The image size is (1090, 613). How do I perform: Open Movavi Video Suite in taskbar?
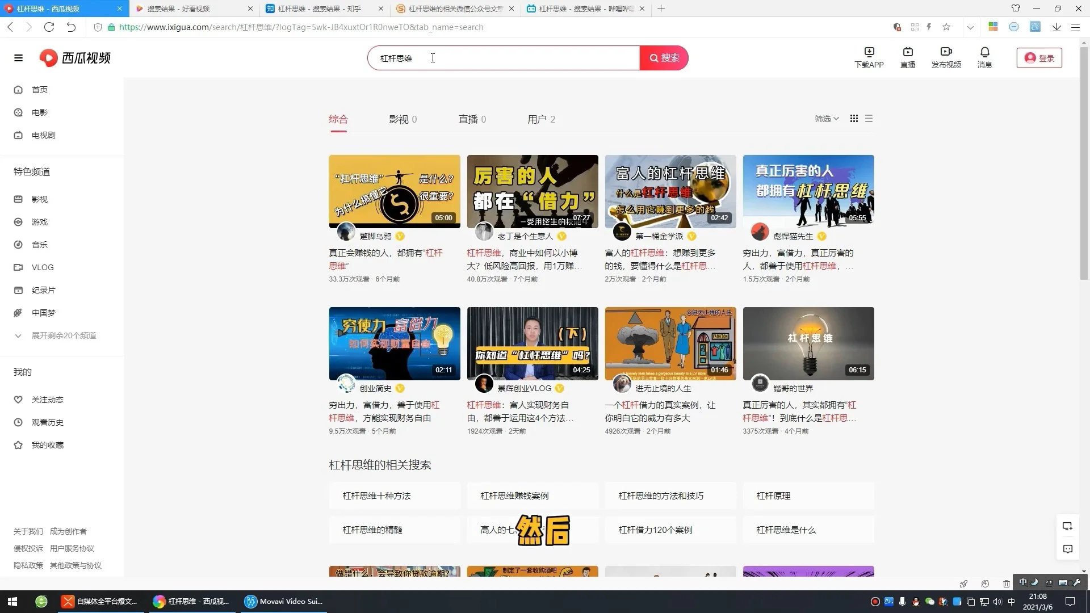[x=284, y=601]
